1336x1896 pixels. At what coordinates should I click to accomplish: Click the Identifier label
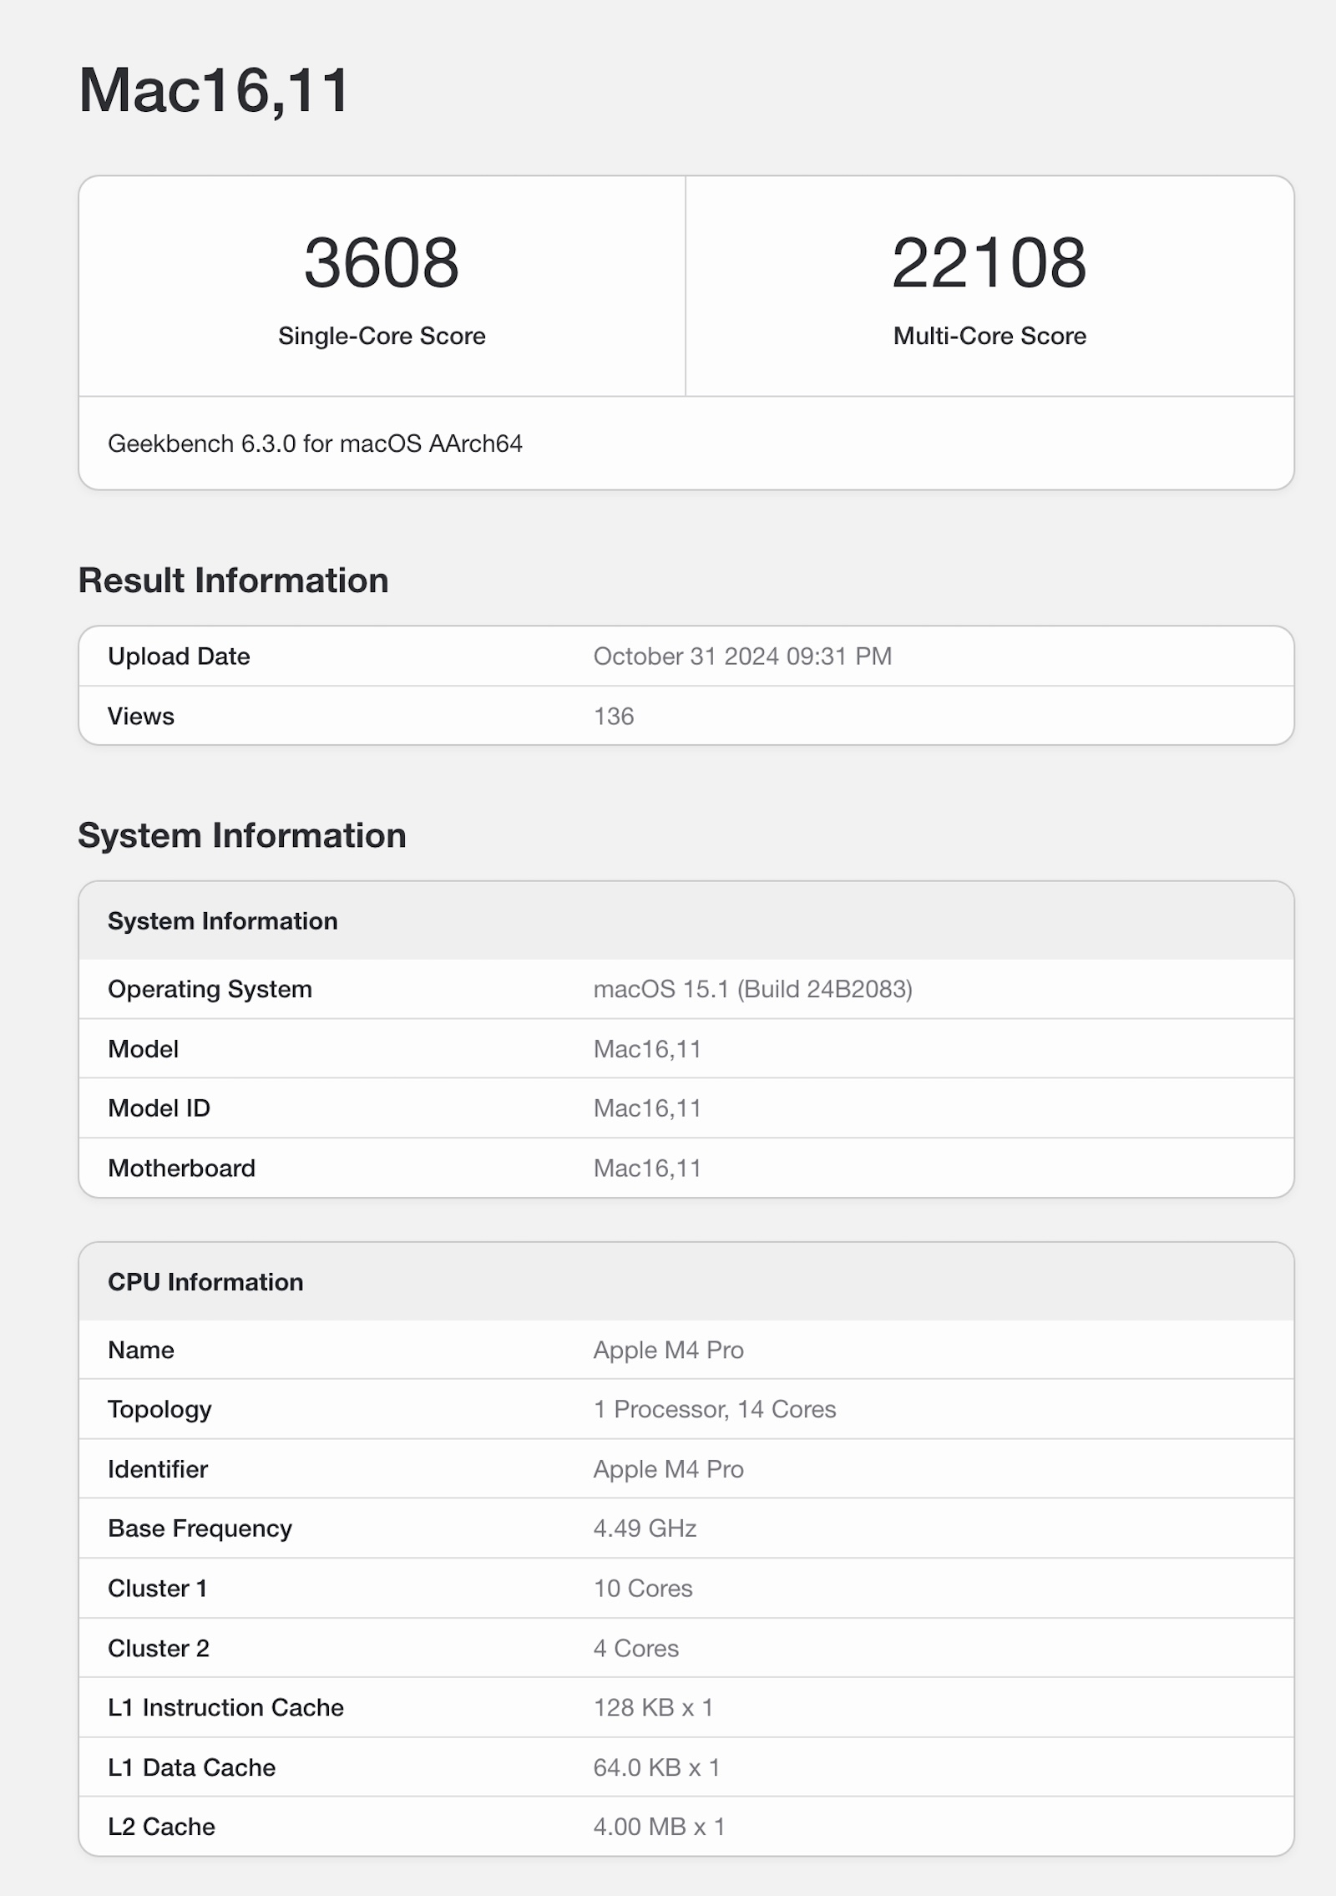coord(158,1469)
